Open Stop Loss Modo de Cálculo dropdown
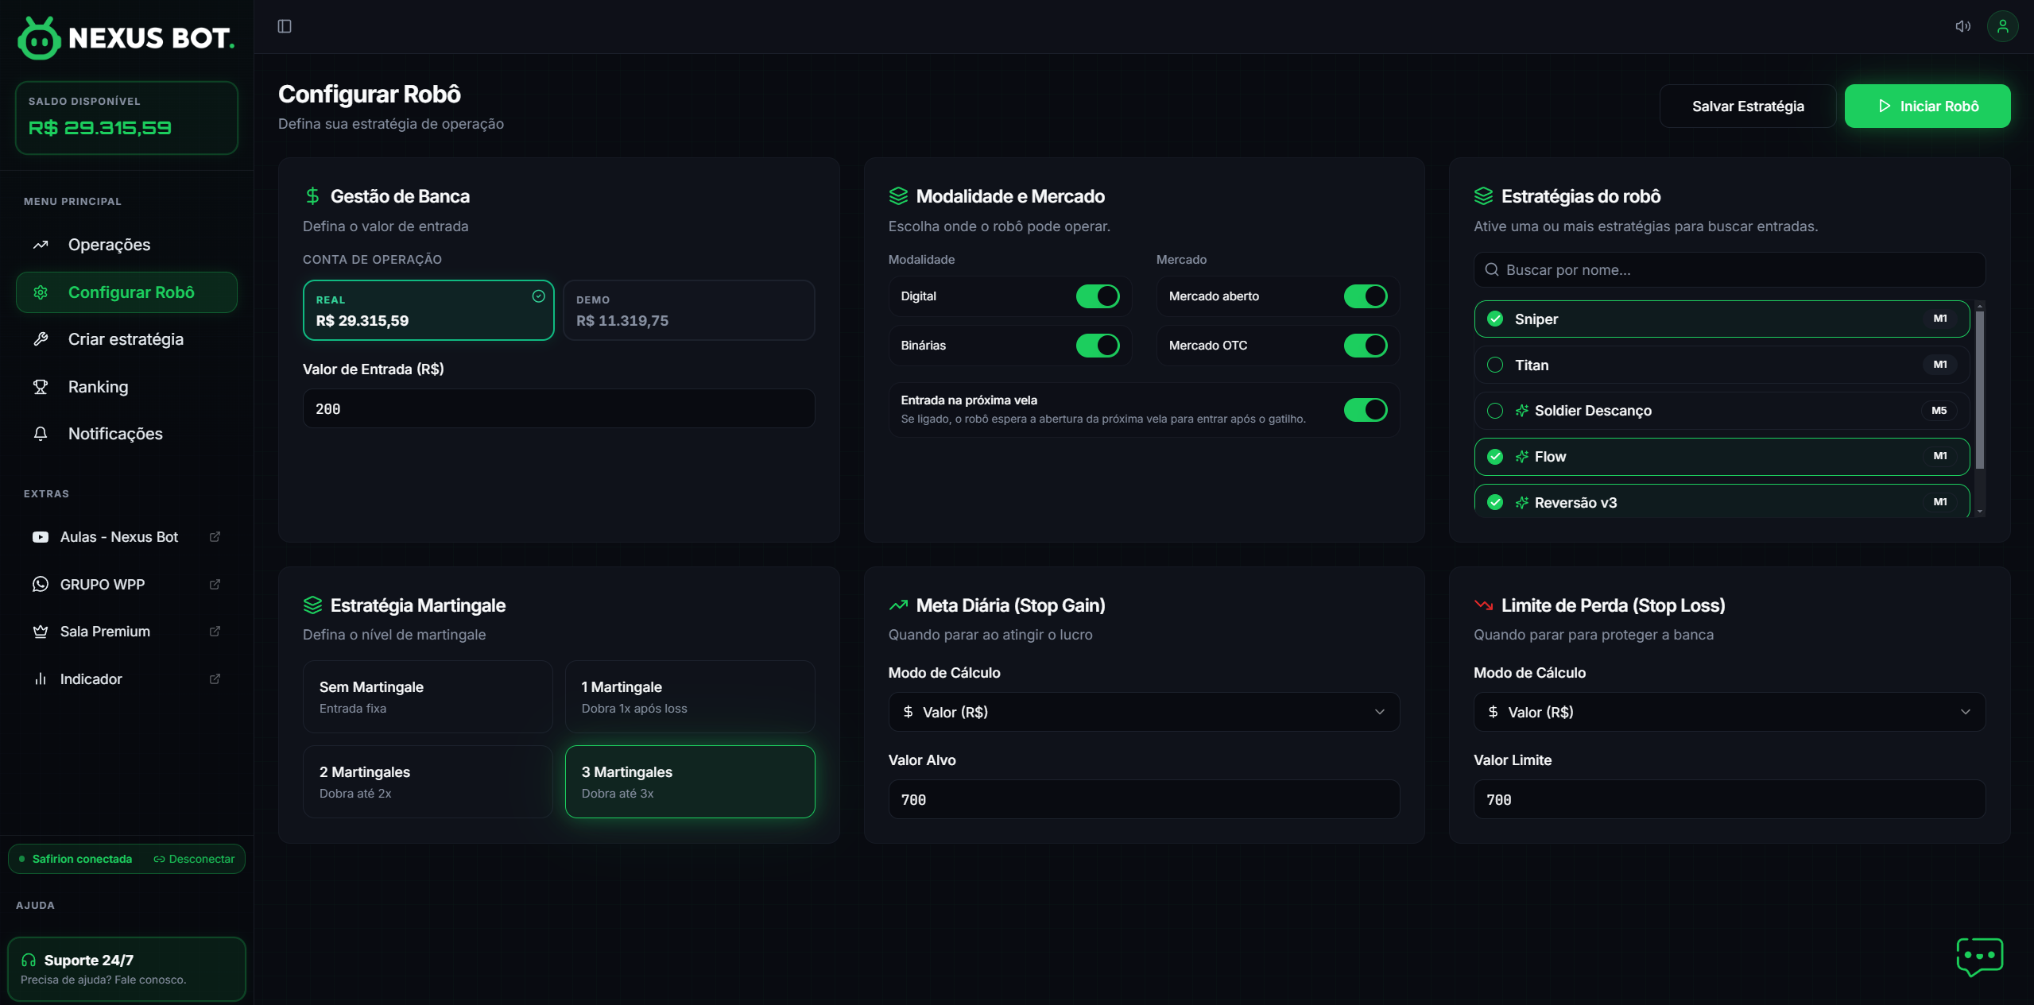 point(1729,712)
